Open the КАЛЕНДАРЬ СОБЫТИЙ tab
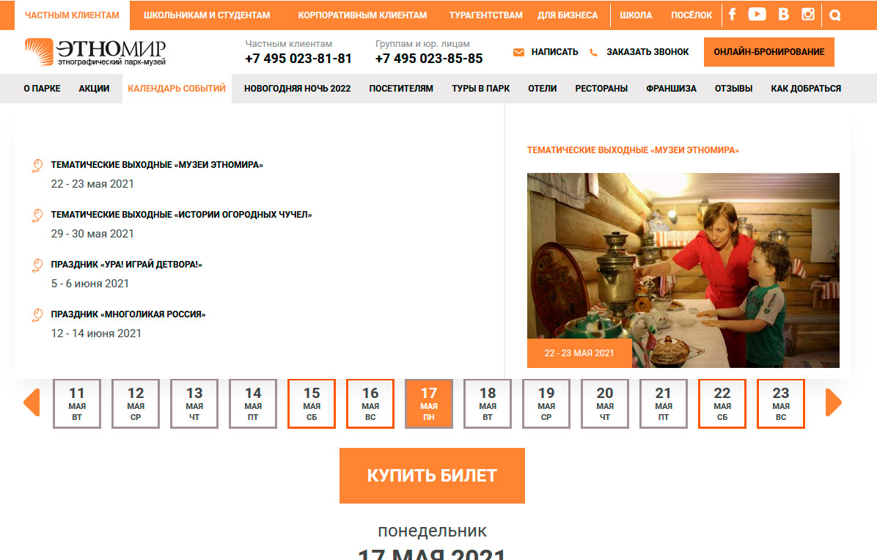The image size is (877, 560). coord(177,88)
